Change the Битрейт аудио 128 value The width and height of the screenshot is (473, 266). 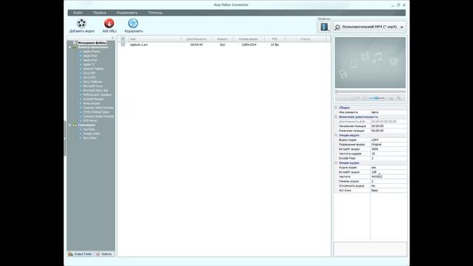(x=389, y=172)
